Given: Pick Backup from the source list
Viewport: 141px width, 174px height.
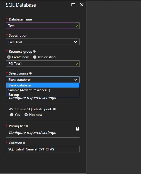Looking at the screenshot, I should (43, 95).
